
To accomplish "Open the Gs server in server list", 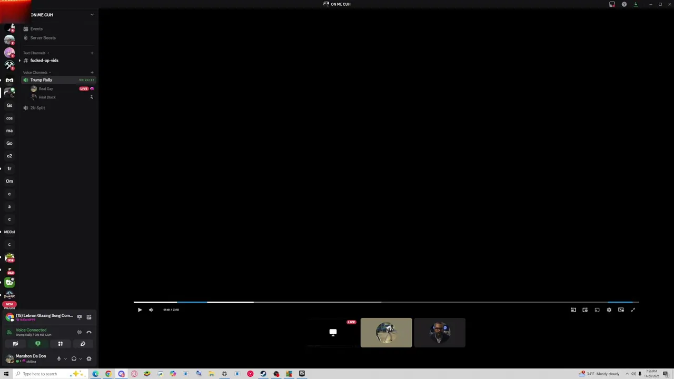I will click(x=9, y=105).
